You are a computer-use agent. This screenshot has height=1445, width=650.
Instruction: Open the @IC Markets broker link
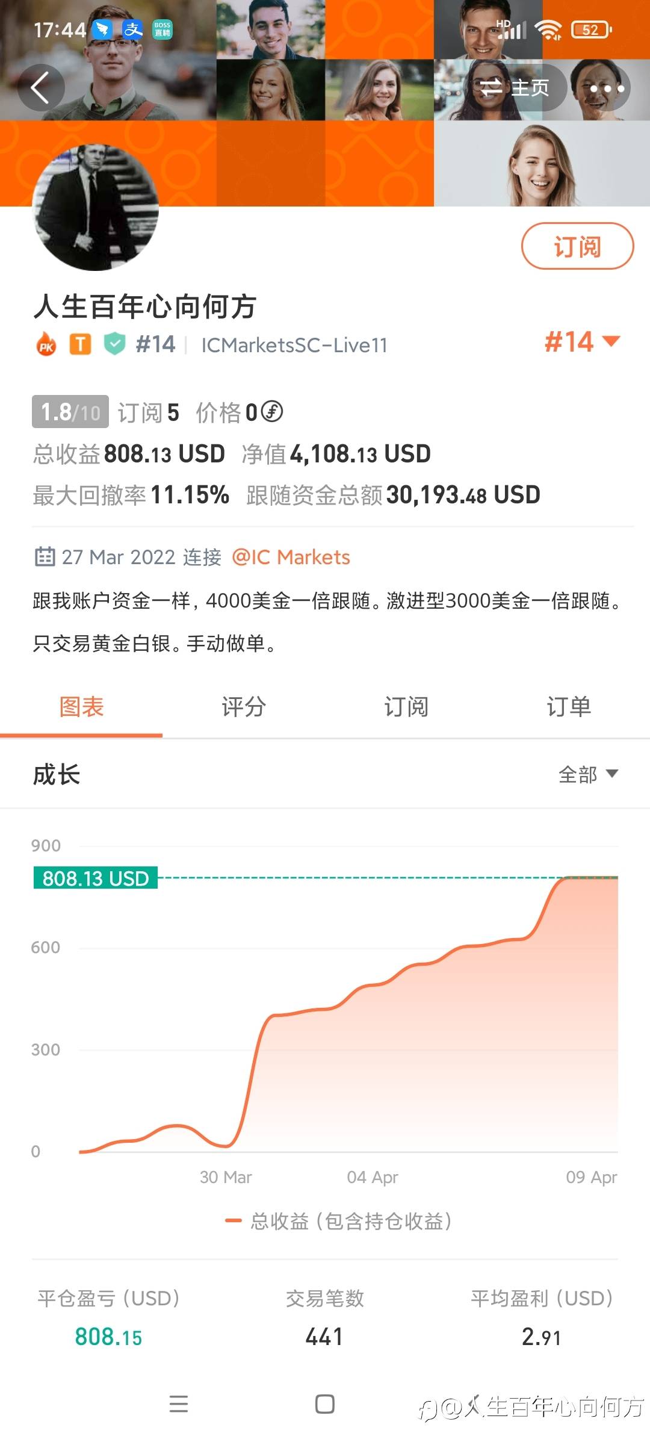pyautogui.click(x=291, y=557)
